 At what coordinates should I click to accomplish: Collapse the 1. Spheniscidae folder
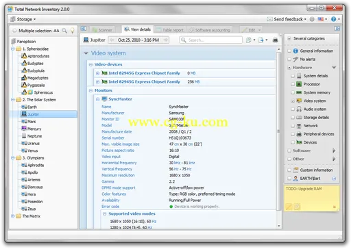(x=13, y=49)
